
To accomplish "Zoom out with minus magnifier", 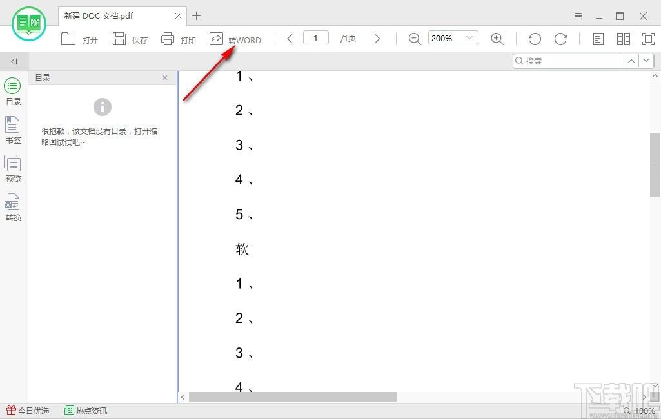I will [x=415, y=39].
